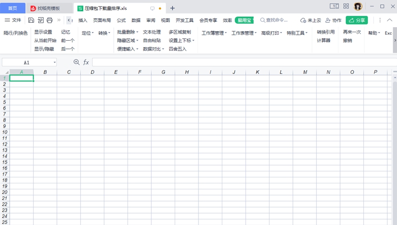Select the 易用宝 tab
The width and height of the screenshot is (397, 225).
pyautogui.click(x=244, y=20)
